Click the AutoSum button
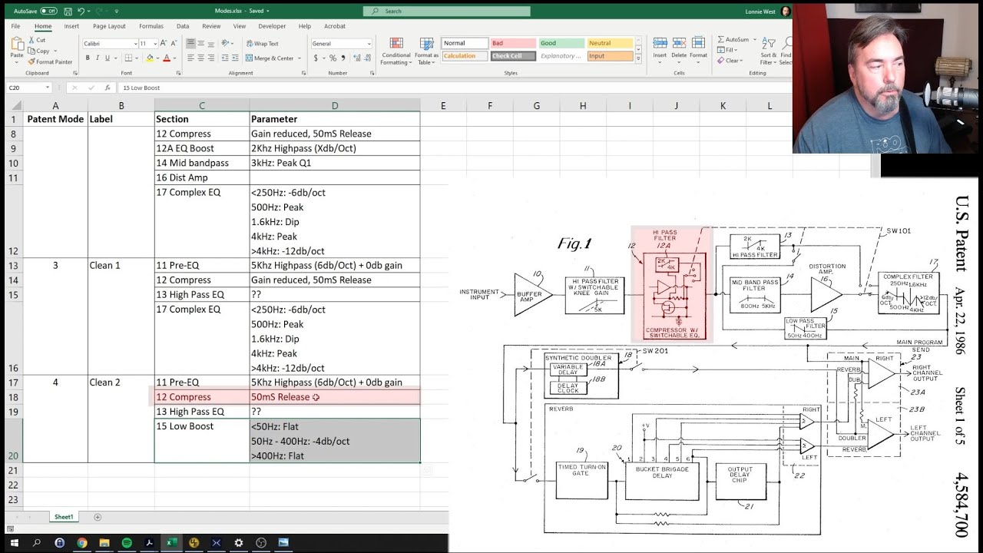The image size is (983, 553). (x=733, y=39)
